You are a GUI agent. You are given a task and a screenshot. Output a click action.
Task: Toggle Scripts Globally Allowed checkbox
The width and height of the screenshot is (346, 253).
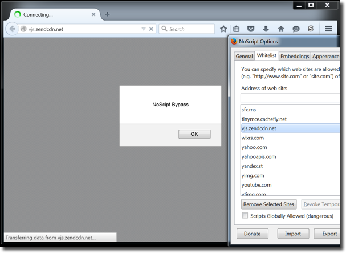pyautogui.click(x=245, y=216)
